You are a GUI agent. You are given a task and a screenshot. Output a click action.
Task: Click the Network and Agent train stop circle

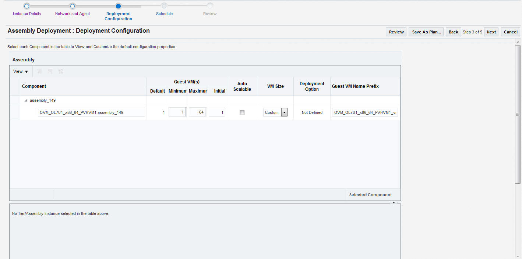coord(73,6)
